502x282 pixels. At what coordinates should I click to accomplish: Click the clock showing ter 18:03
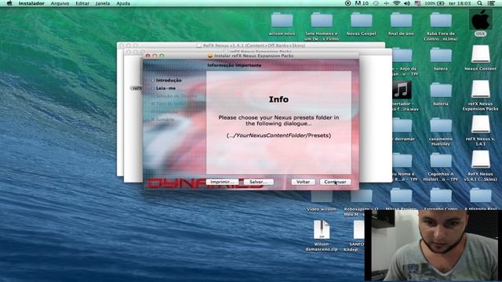pos(460,3)
